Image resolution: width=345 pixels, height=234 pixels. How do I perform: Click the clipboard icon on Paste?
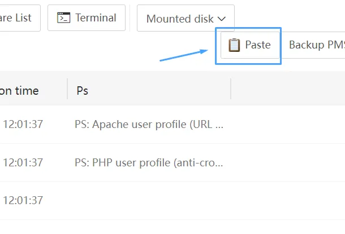click(234, 45)
